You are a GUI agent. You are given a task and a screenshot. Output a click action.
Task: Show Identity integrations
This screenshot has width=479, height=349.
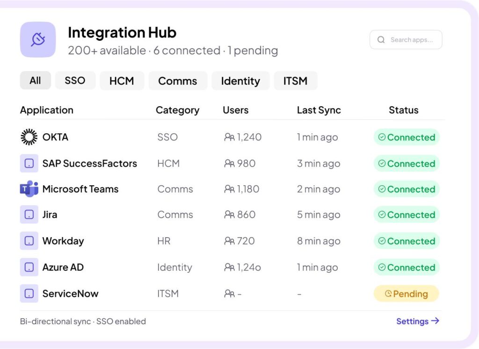point(241,80)
